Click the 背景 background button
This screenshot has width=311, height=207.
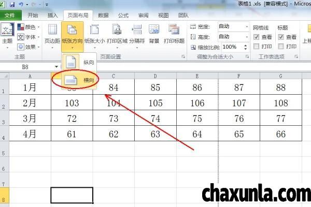point(154,34)
